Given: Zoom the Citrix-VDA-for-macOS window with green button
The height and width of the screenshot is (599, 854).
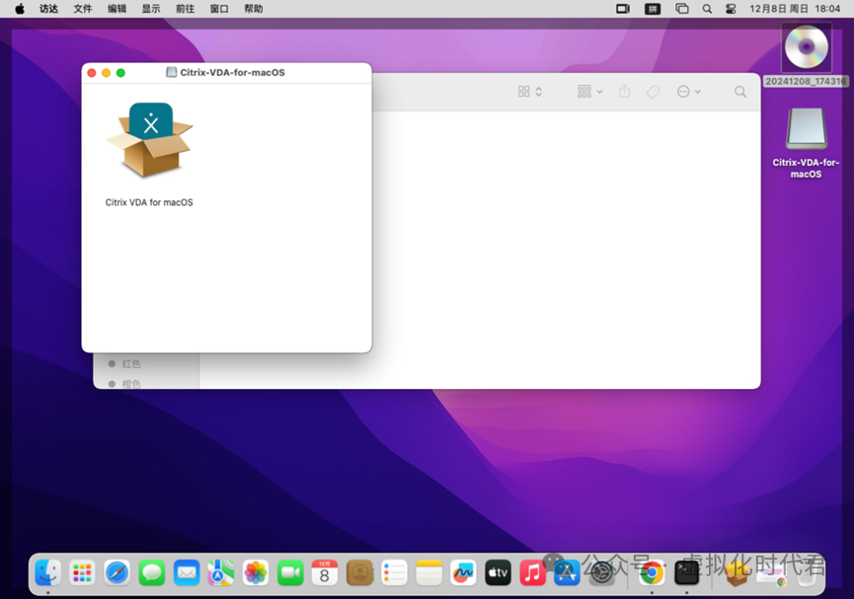Looking at the screenshot, I should click(x=120, y=73).
